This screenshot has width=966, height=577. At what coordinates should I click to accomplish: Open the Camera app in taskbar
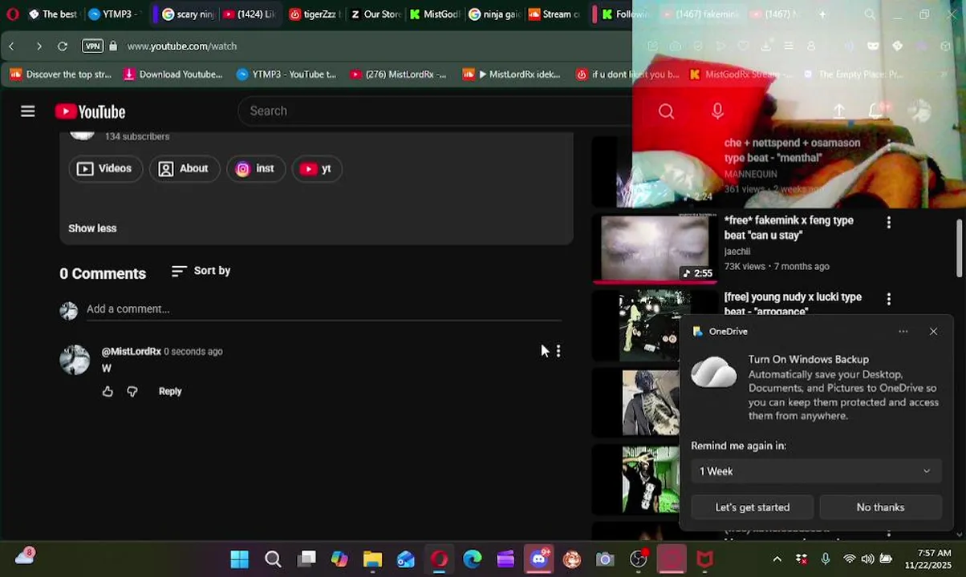[x=605, y=559]
